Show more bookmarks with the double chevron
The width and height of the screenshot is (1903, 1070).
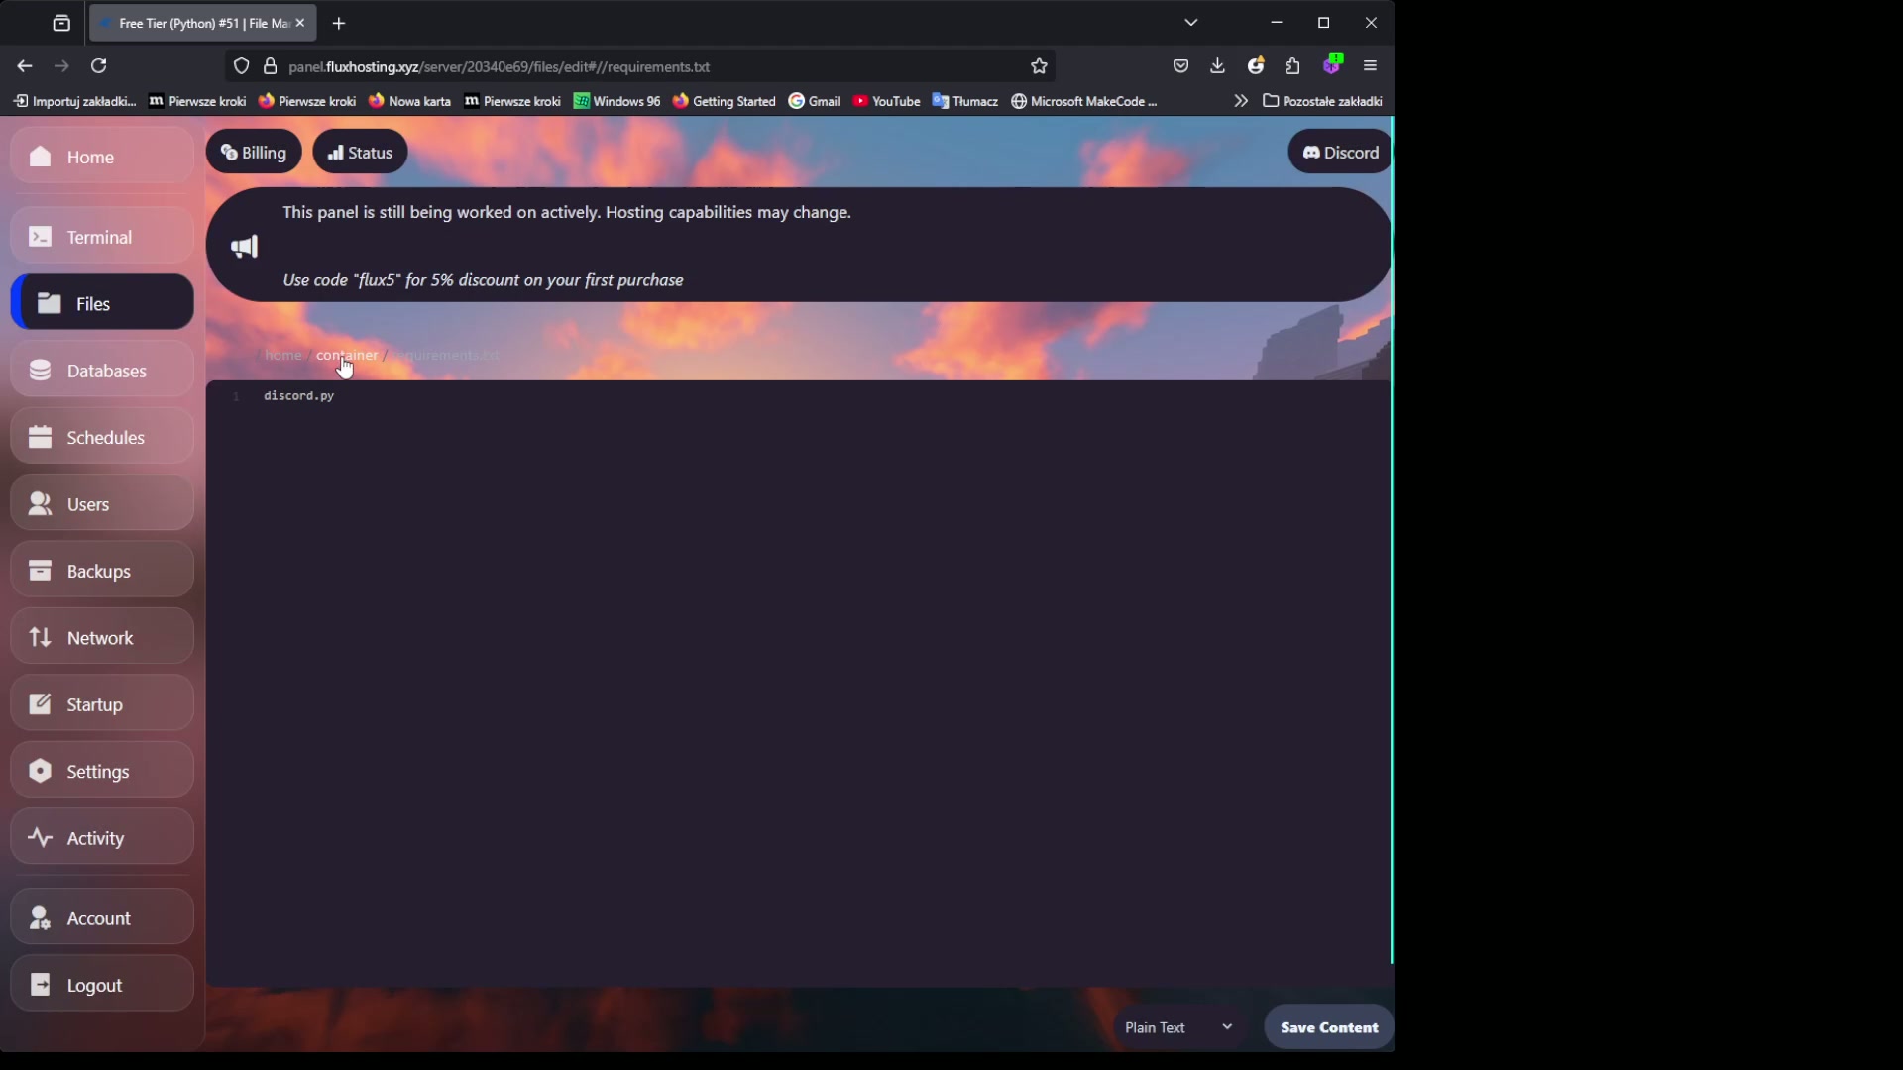point(1241,101)
